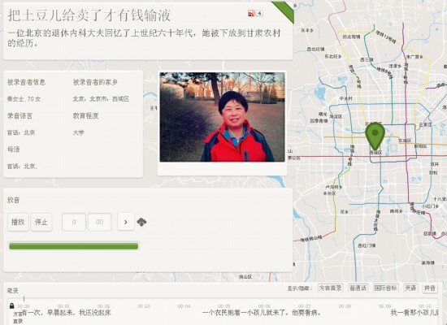Screen dimensions: 447x325
Task: Toggle 方言直录 transcript display
Action: (x=331, y=288)
